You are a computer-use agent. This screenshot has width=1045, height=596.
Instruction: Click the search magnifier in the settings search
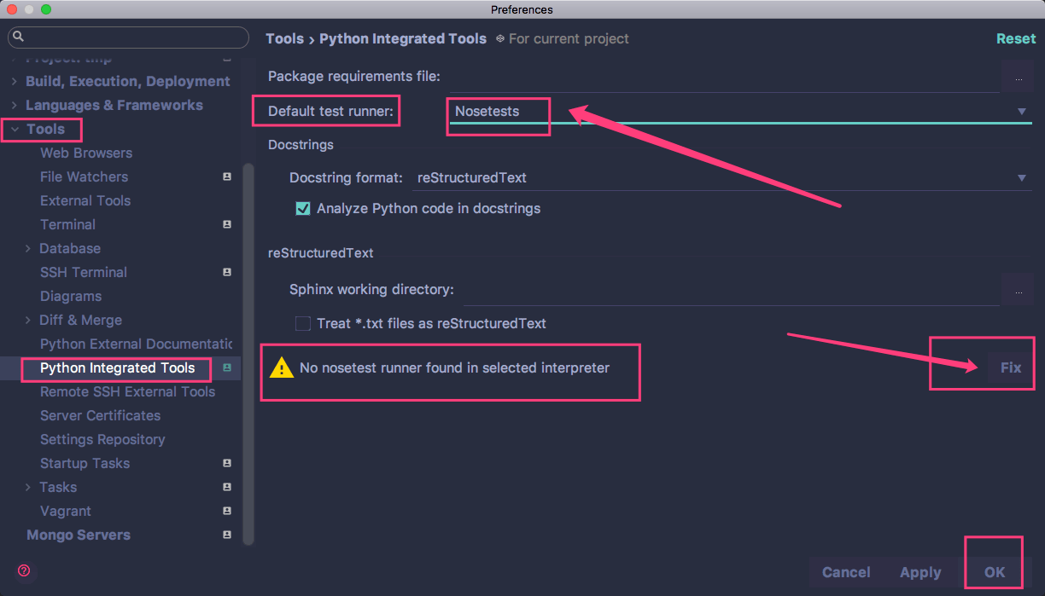click(x=17, y=38)
